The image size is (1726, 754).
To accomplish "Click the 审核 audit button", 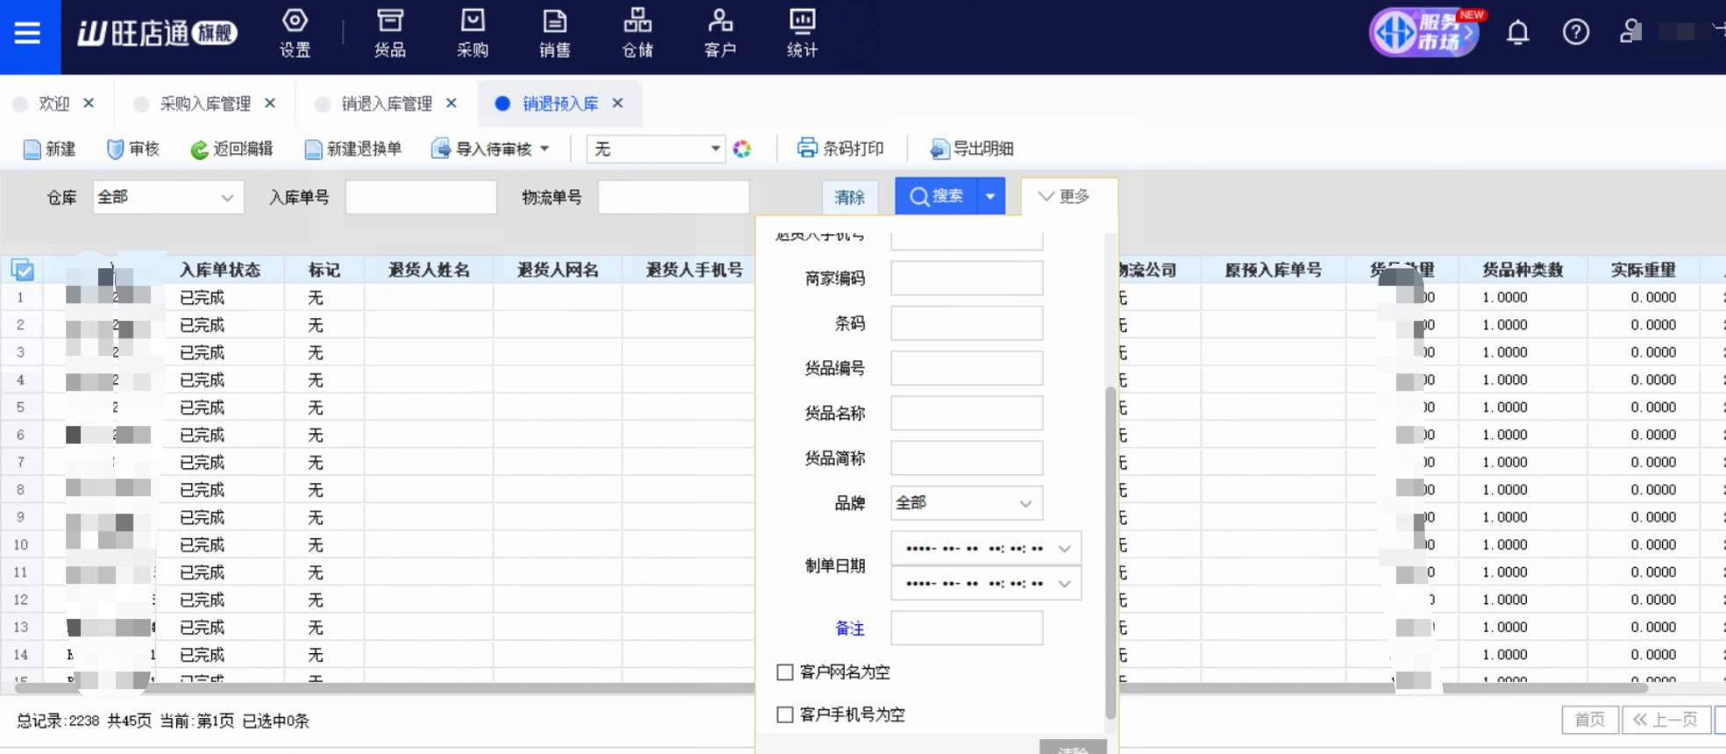I will click(133, 149).
